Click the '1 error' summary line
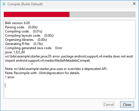The height and width of the screenshot is (111, 139). pos(10,77)
